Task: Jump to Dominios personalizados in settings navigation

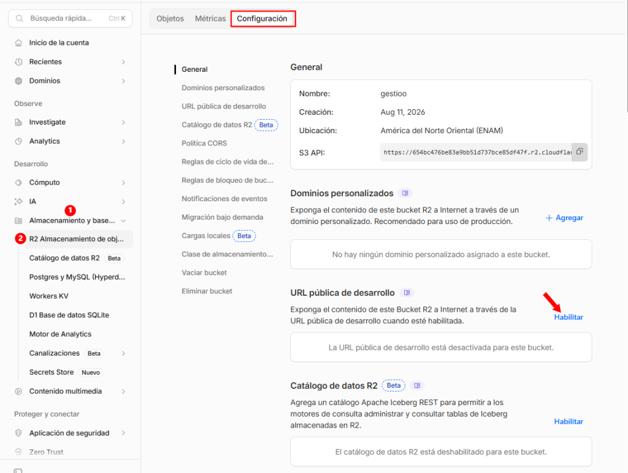Action: pos(223,88)
